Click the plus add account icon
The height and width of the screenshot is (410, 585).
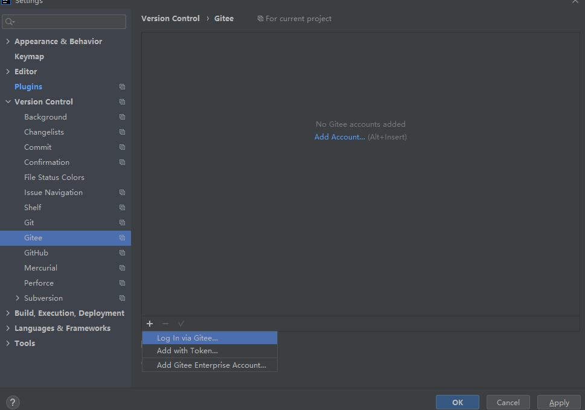point(150,324)
